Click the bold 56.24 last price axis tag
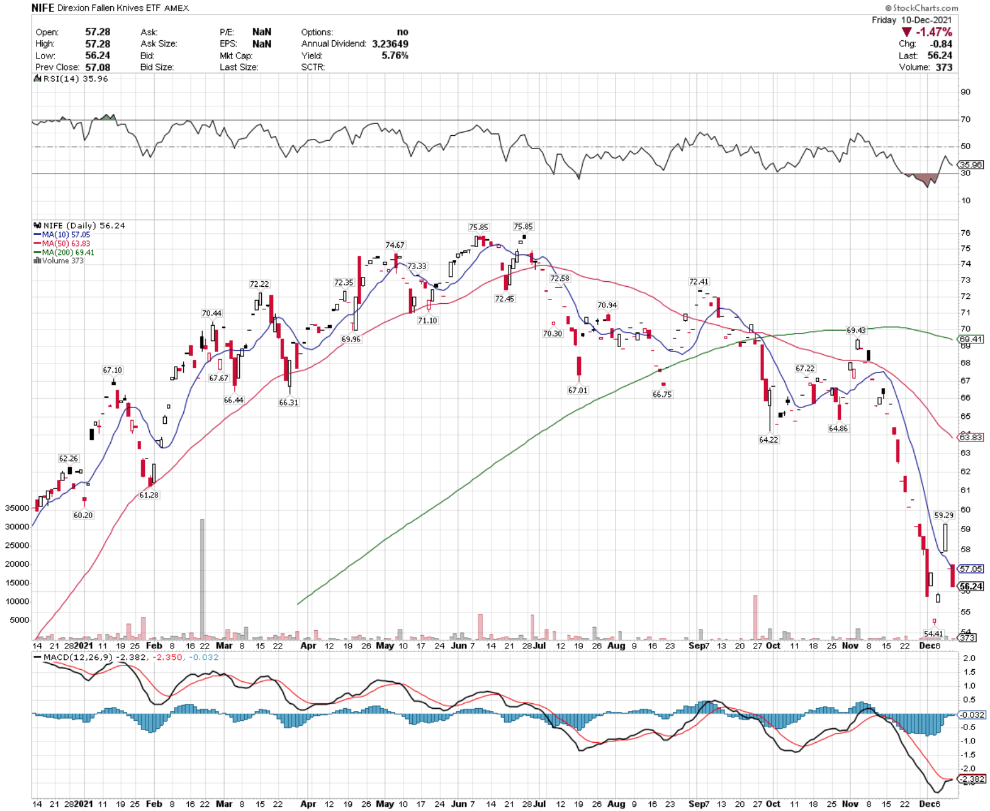This screenshot has width=990, height=811. coord(971,586)
